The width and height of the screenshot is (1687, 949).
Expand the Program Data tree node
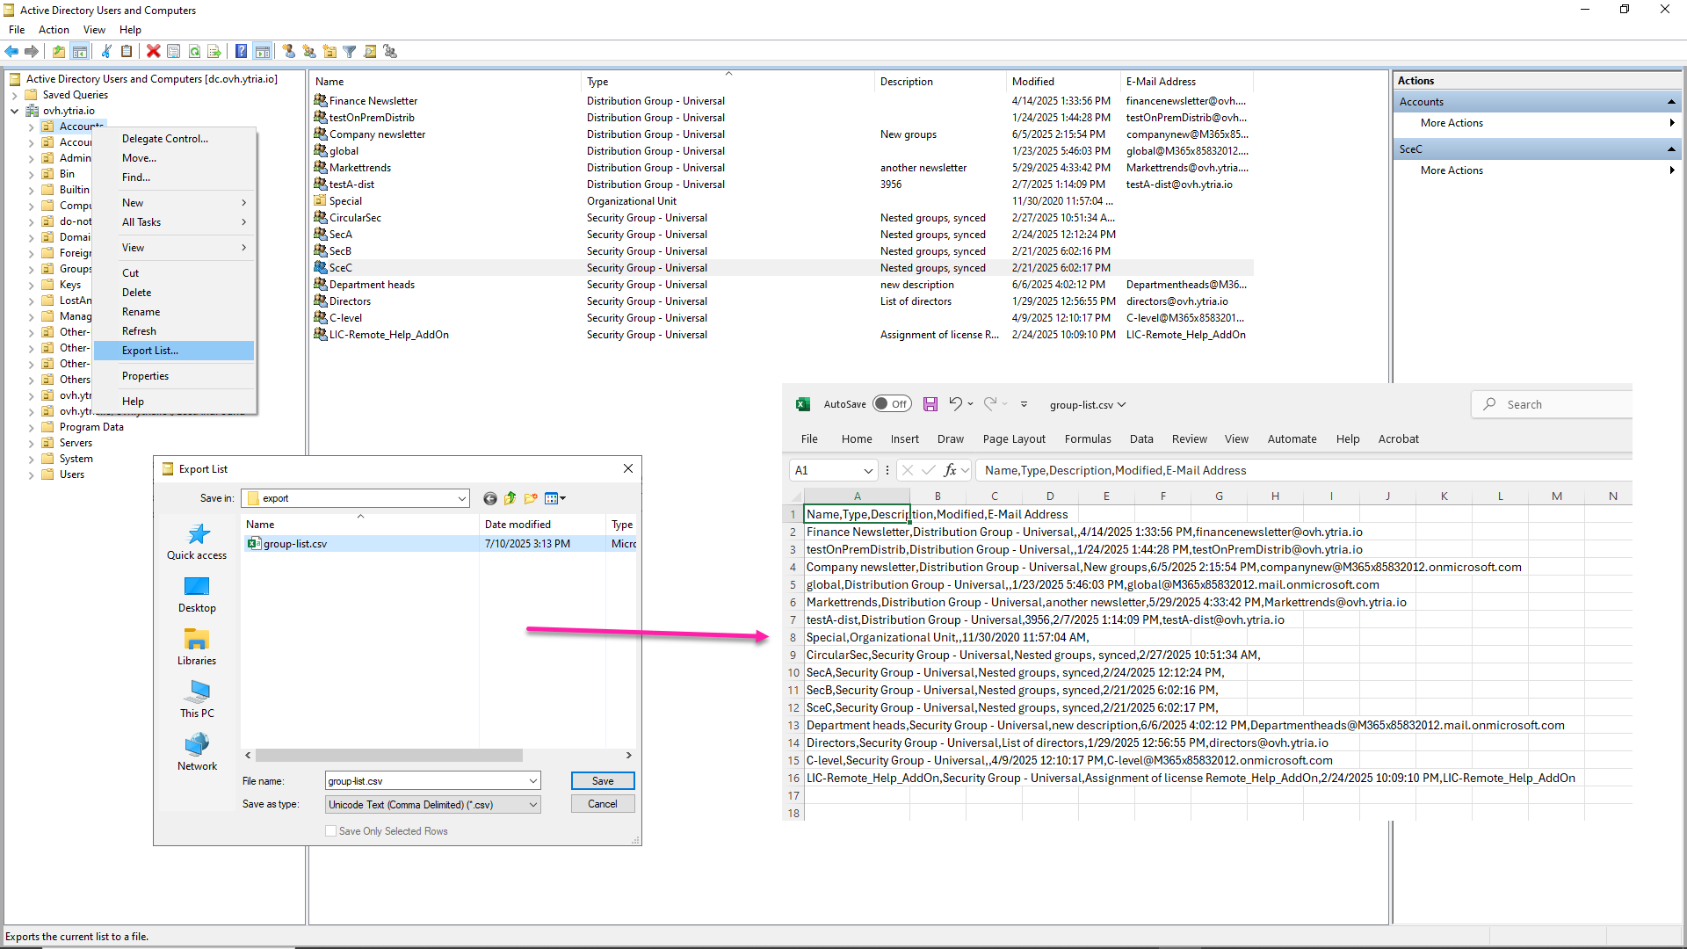pyautogui.click(x=32, y=427)
